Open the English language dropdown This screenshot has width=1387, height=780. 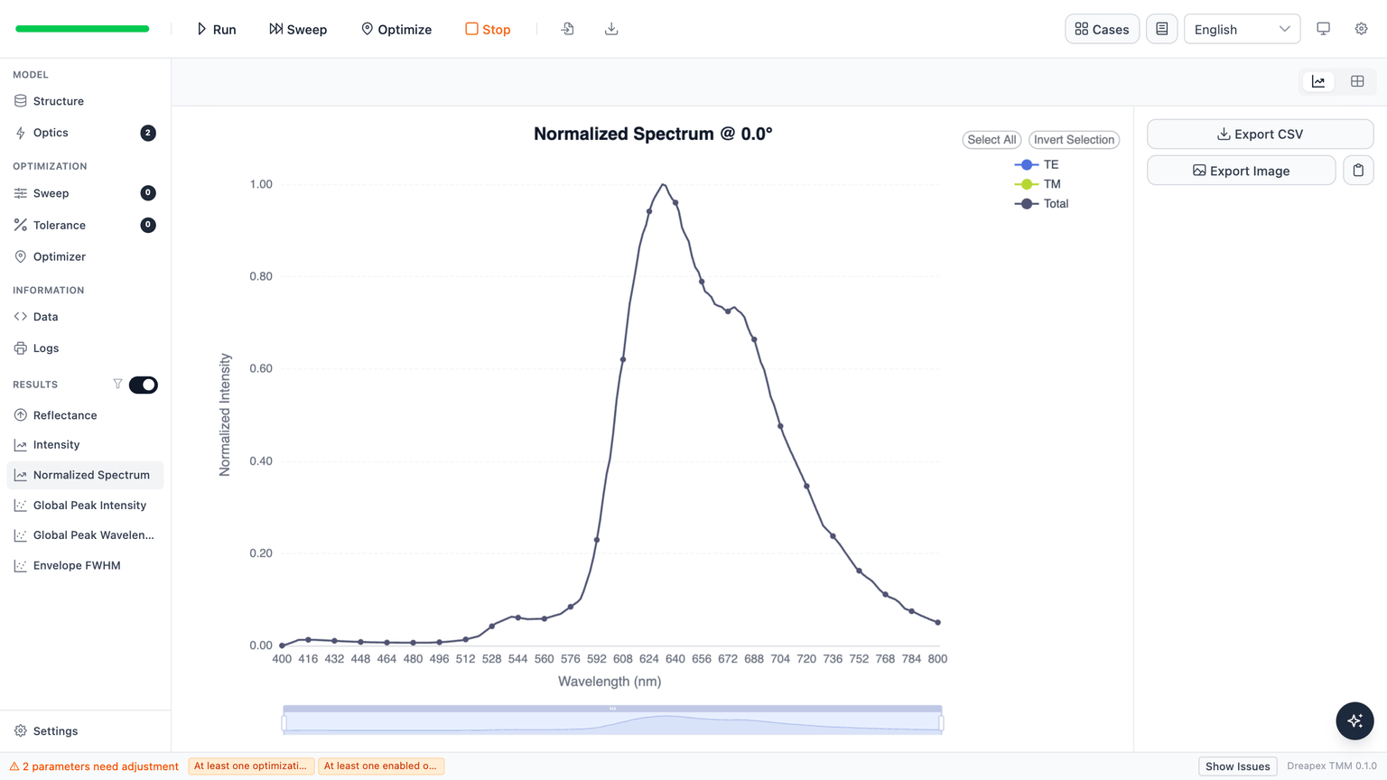pos(1242,29)
